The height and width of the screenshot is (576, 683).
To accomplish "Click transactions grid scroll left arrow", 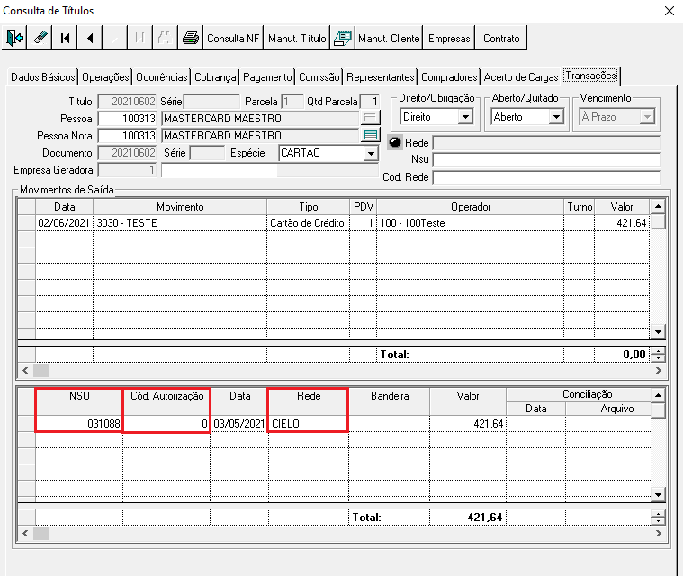I will click(25, 534).
